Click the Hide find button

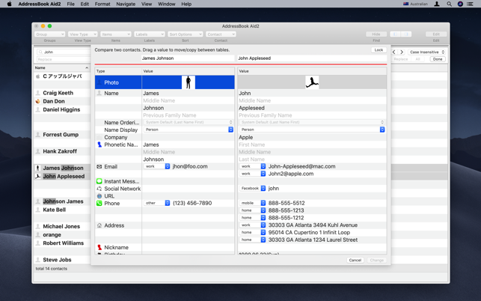(x=376, y=34)
